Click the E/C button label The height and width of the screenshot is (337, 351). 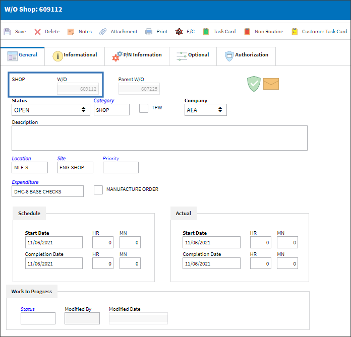191,32
